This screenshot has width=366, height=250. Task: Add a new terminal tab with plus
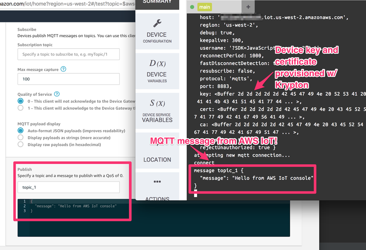click(x=248, y=7)
